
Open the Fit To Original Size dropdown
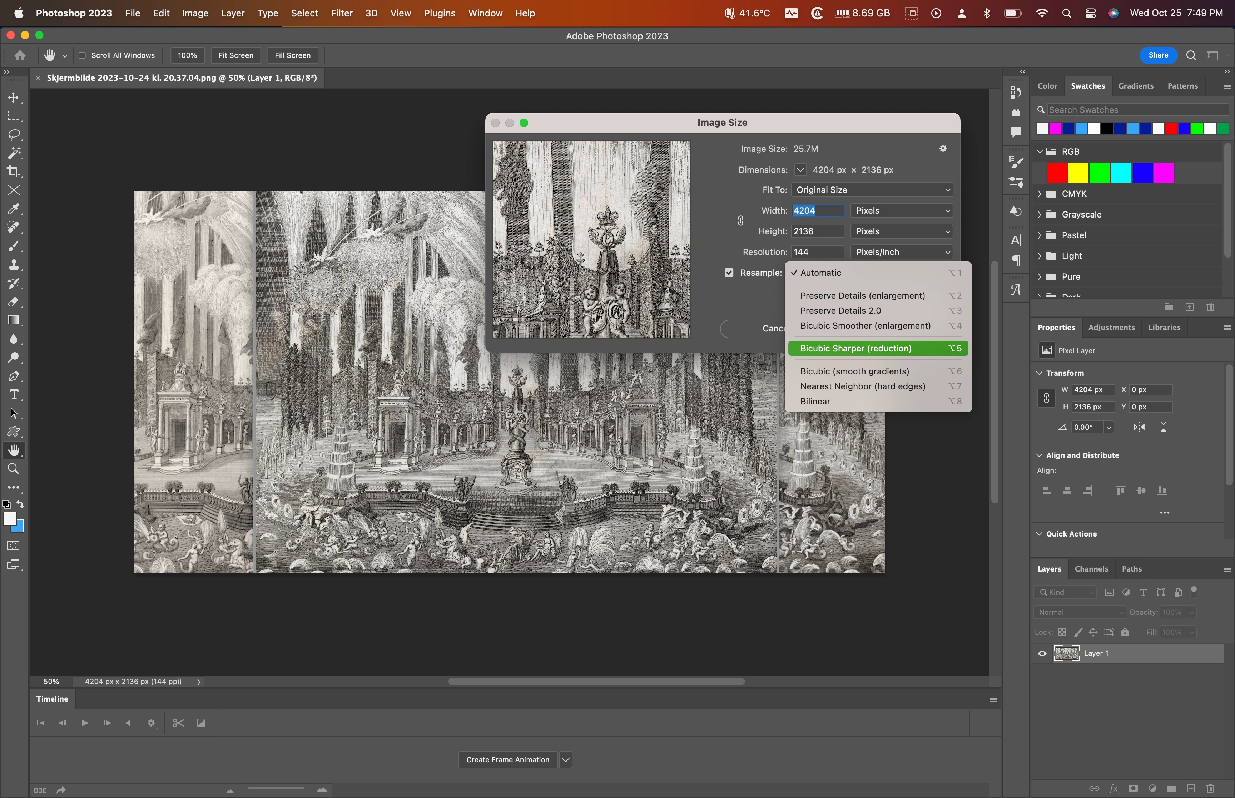click(872, 190)
